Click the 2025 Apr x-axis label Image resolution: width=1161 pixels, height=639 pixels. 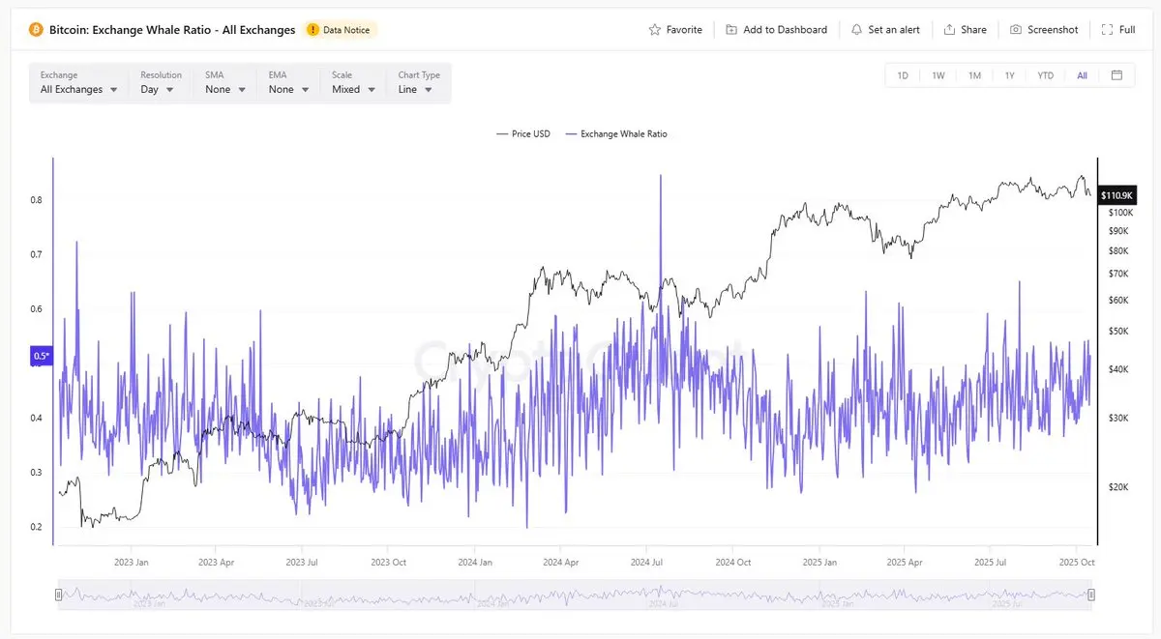(x=904, y=562)
